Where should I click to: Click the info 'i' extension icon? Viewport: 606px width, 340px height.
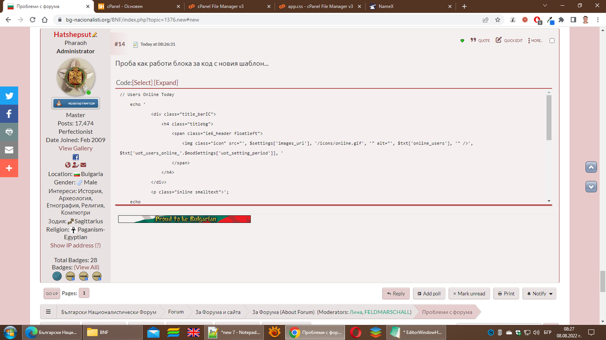tap(513, 20)
